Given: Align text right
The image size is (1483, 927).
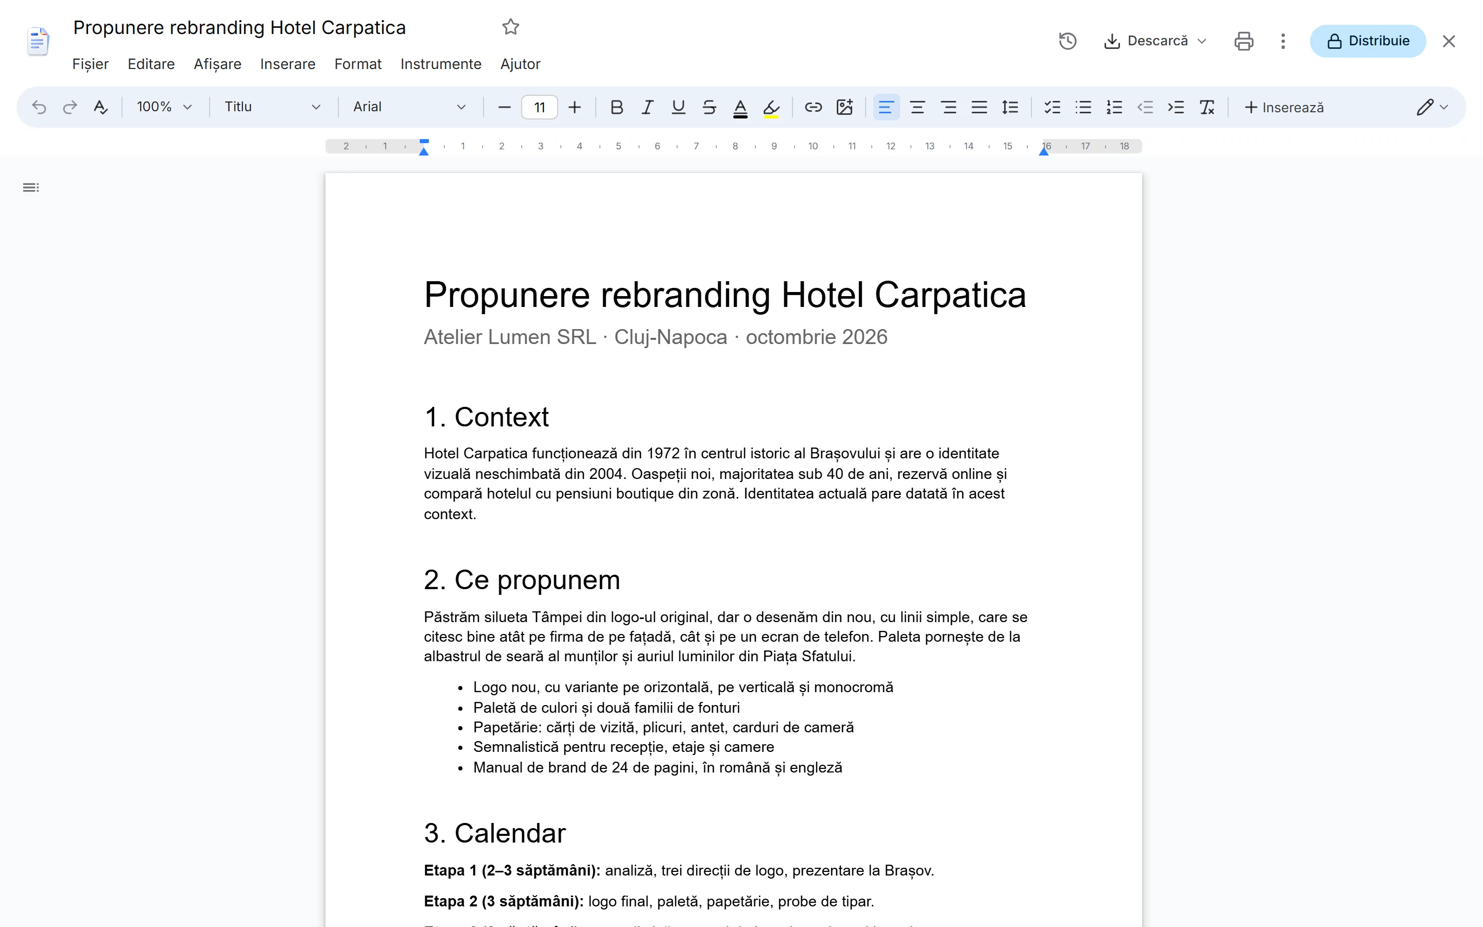Looking at the screenshot, I should 949,107.
